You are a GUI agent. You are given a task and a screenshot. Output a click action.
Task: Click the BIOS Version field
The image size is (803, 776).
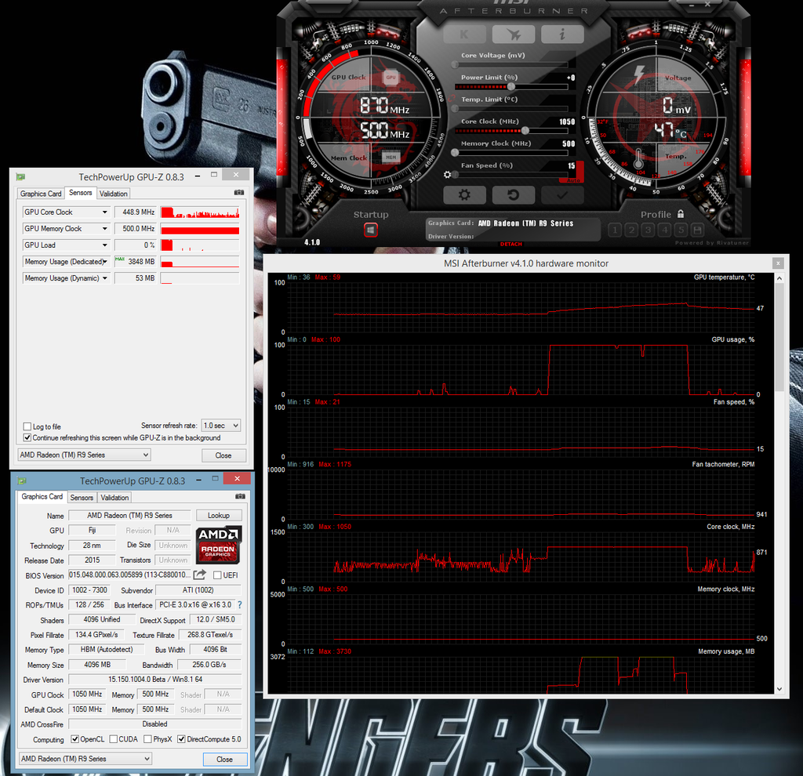[130, 575]
